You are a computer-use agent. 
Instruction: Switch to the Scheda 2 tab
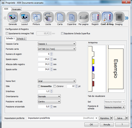click(x=21, y=39)
